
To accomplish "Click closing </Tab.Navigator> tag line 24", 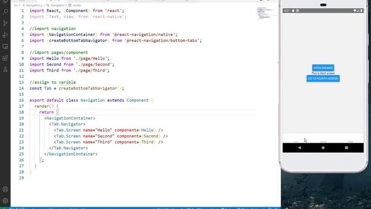I will 68,148.
